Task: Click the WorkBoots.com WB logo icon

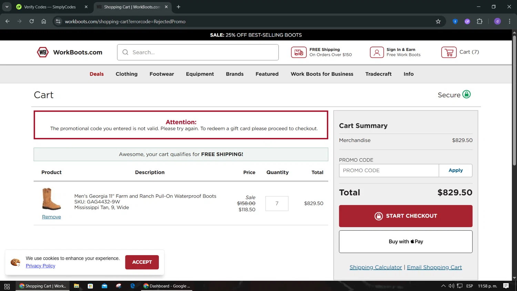Action: pyautogui.click(x=43, y=52)
